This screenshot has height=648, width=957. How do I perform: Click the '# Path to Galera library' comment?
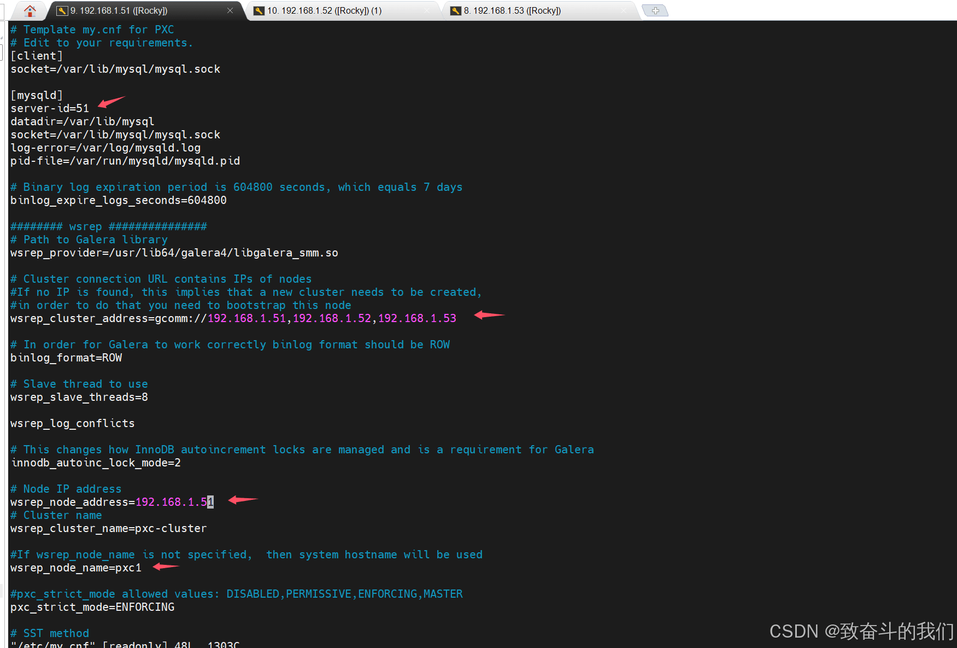[x=89, y=240]
